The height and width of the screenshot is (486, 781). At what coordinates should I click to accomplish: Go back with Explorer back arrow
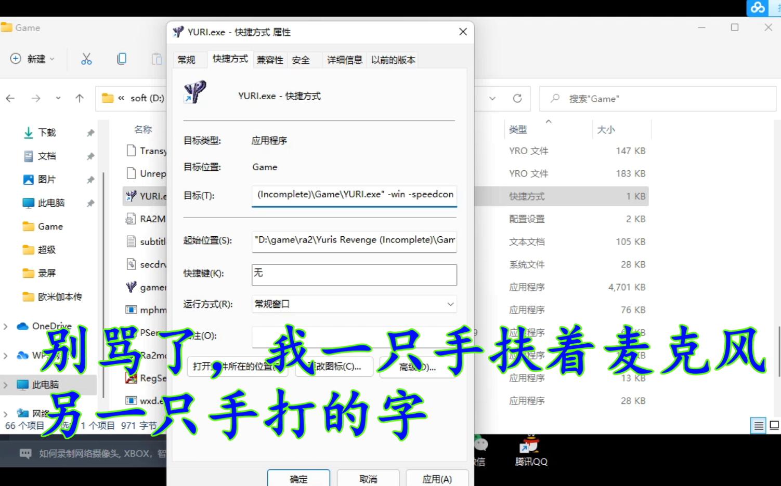10,98
